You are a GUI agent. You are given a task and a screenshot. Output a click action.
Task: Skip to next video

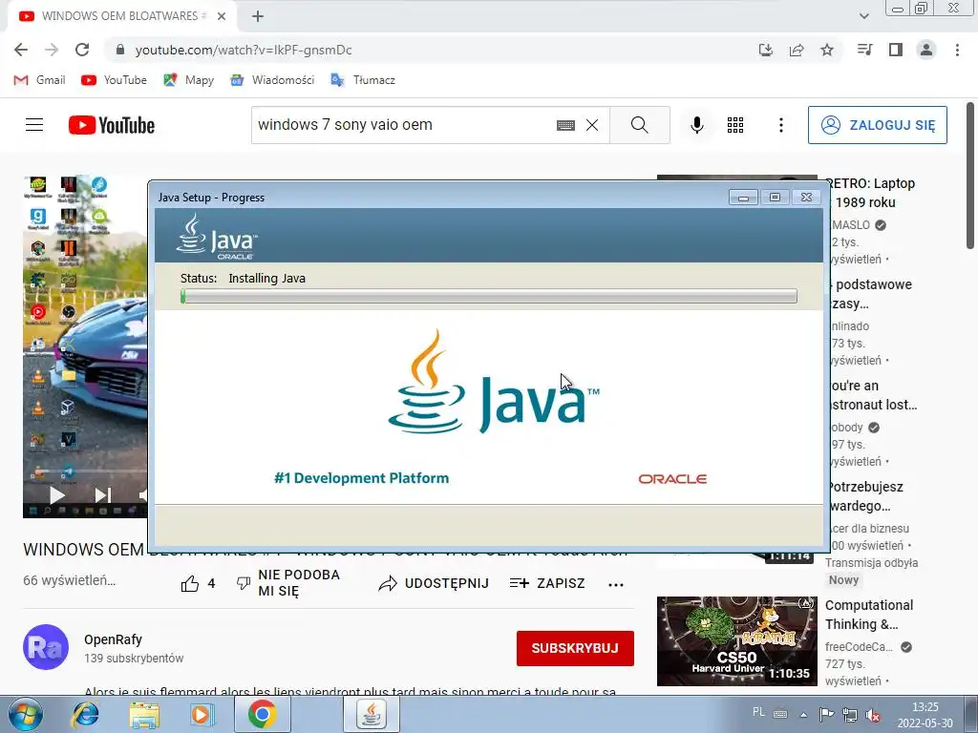point(102,495)
